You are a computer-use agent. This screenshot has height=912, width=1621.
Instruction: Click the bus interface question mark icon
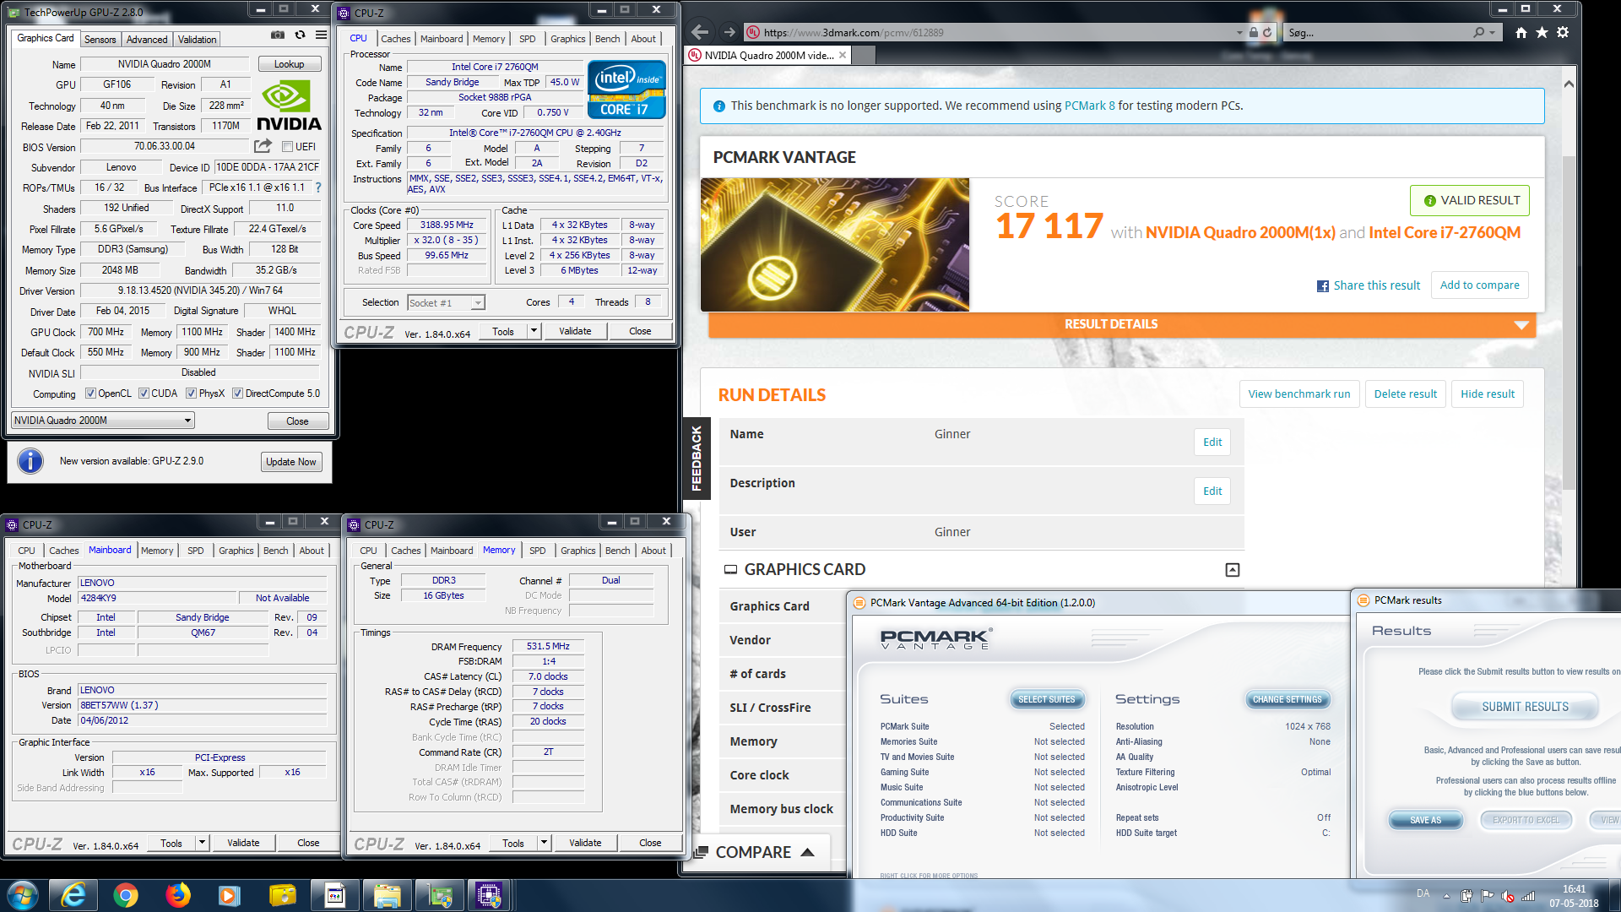[318, 187]
